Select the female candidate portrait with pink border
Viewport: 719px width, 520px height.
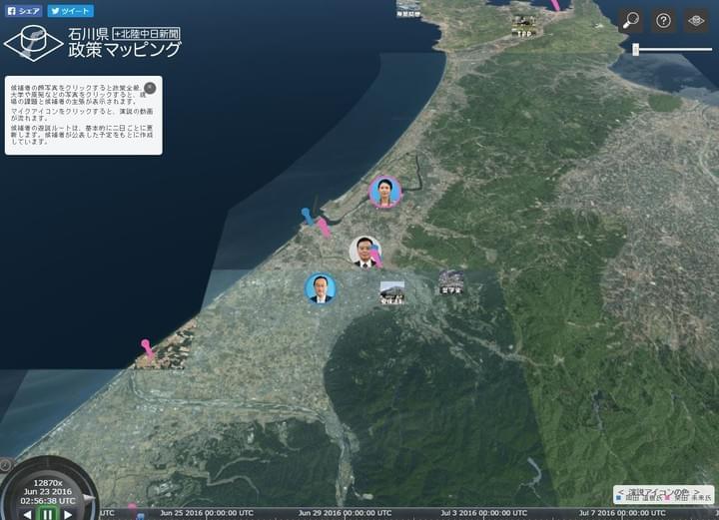click(385, 192)
